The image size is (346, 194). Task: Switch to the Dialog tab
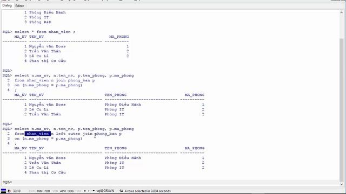coord(7,6)
